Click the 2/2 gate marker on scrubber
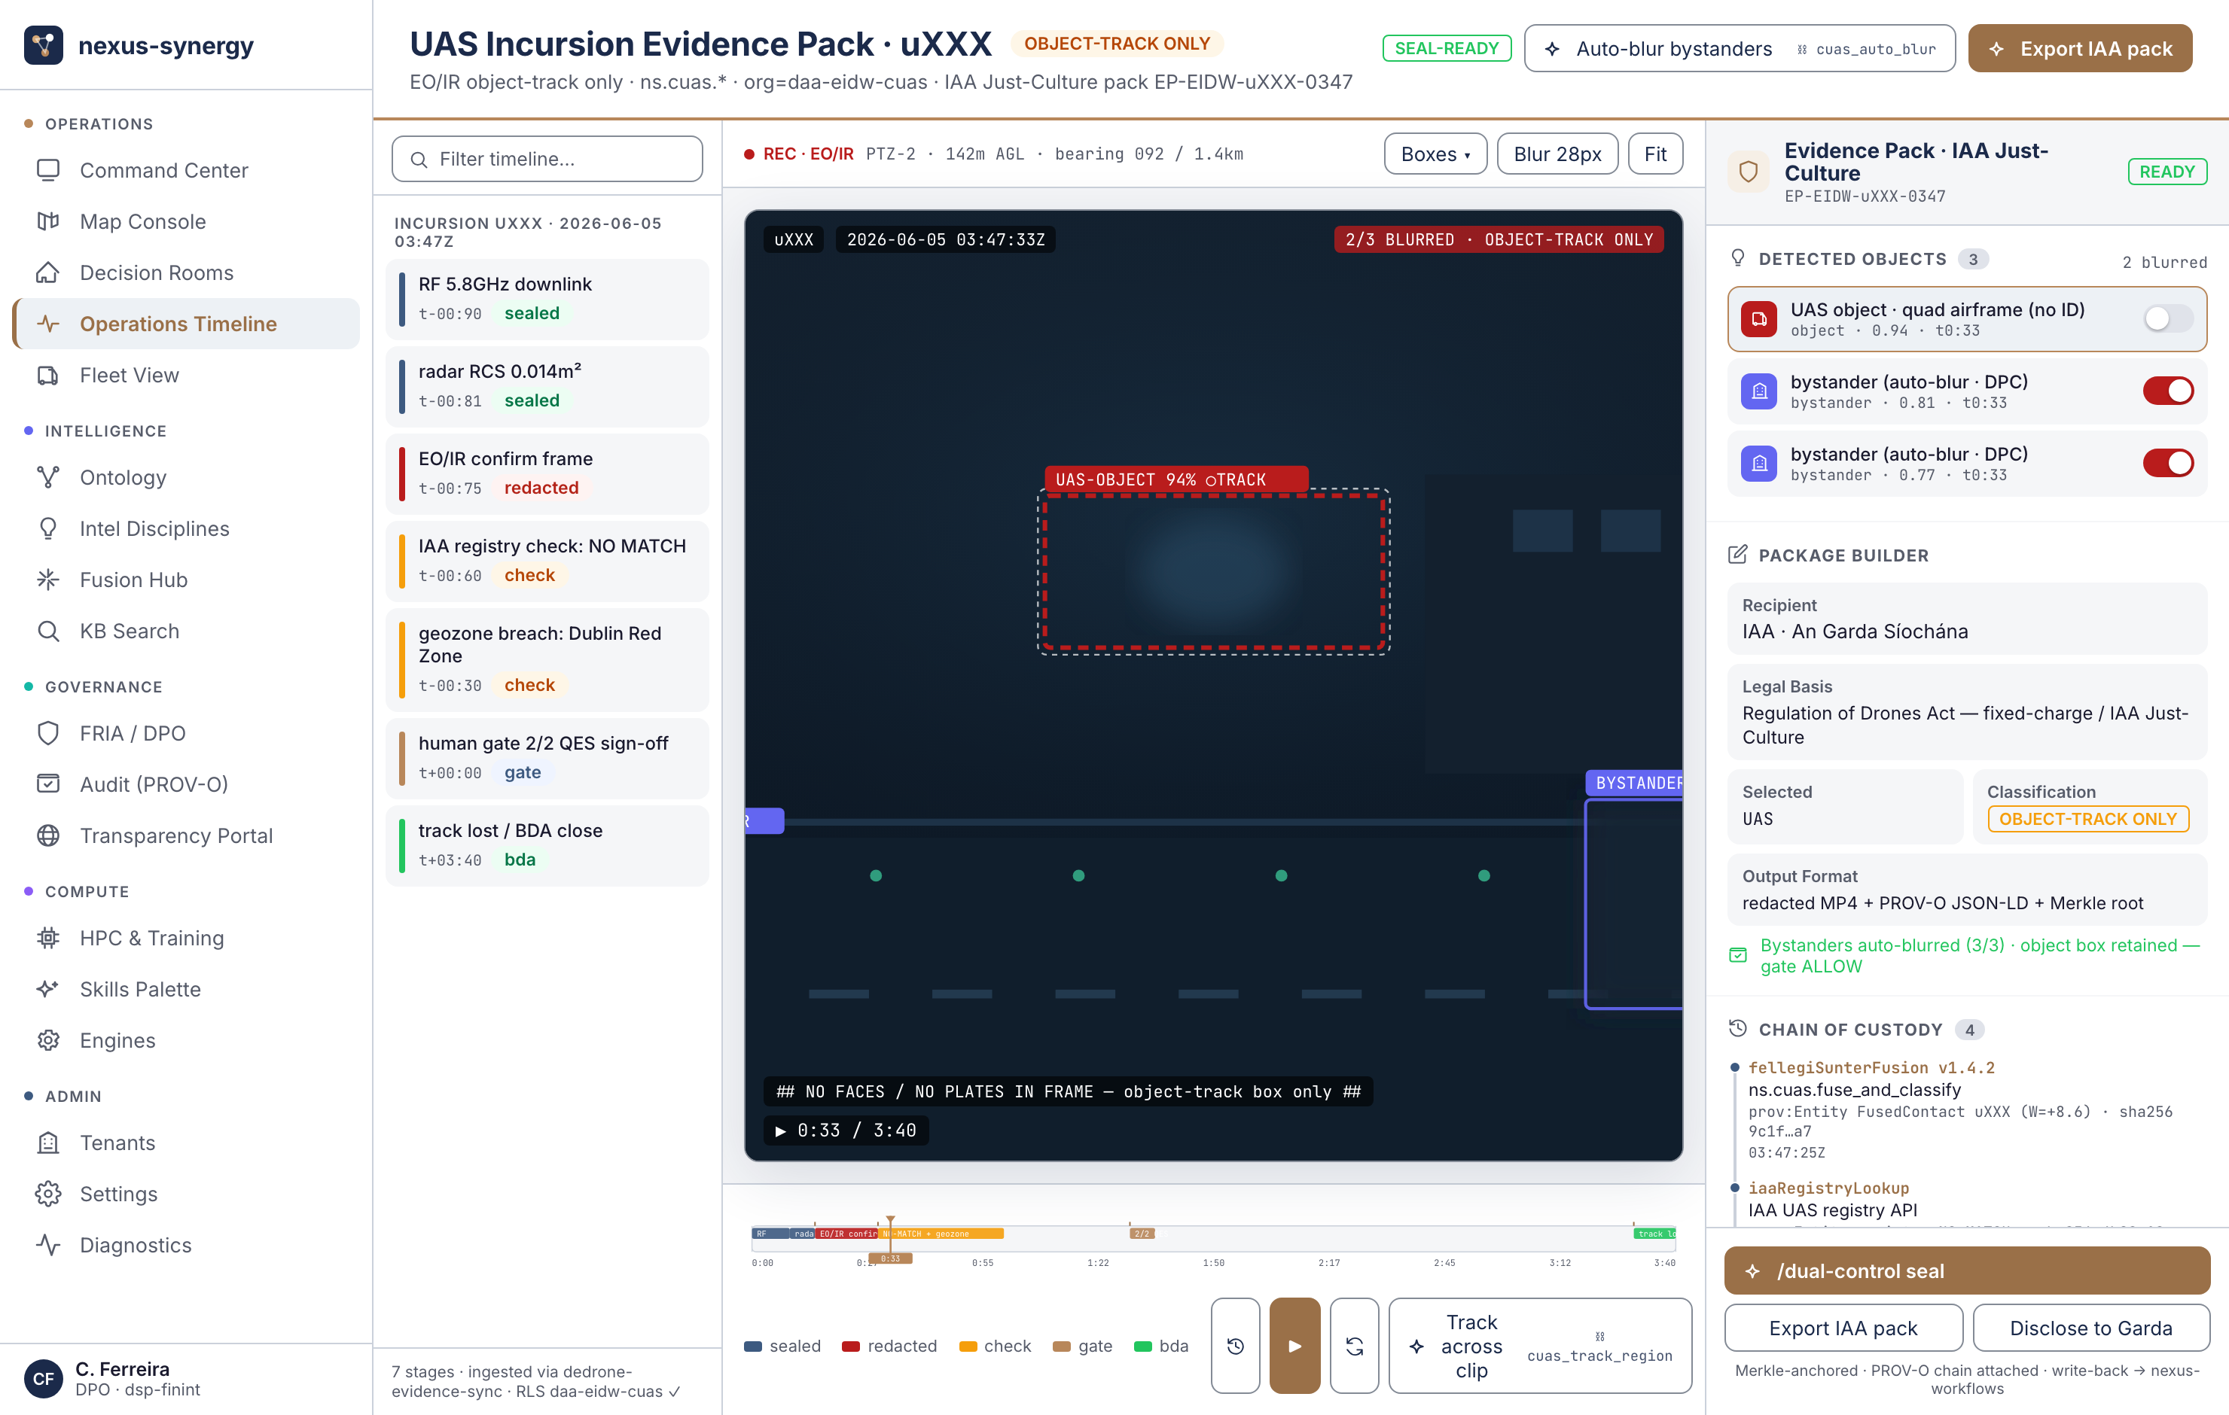Screen dimensions: 2229x1415 click(x=1142, y=1234)
